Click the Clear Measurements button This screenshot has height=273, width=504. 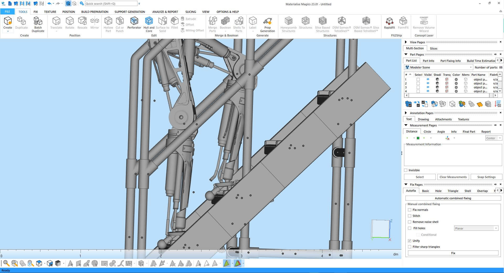[453, 177]
